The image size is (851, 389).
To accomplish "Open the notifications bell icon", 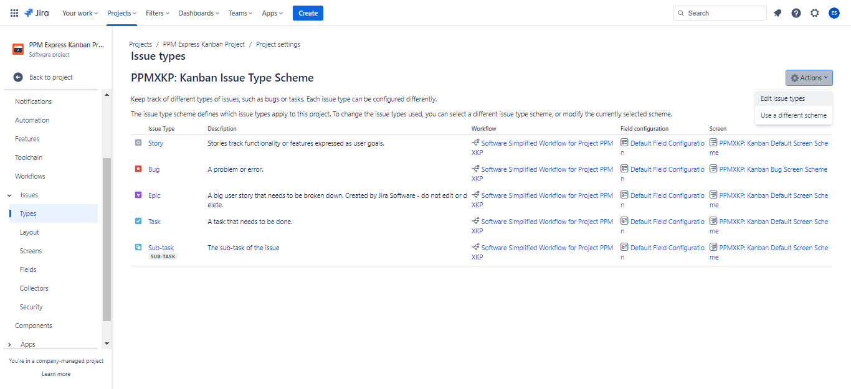I will pyautogui.click(x=777, y=13).
